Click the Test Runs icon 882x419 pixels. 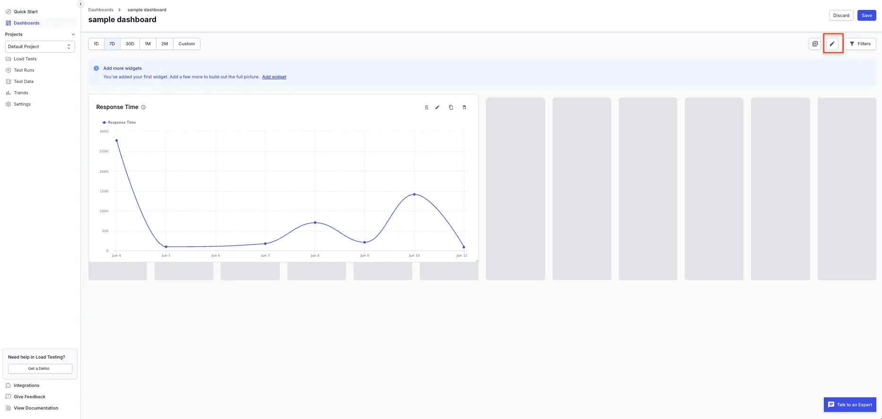(x=8, y=70)
